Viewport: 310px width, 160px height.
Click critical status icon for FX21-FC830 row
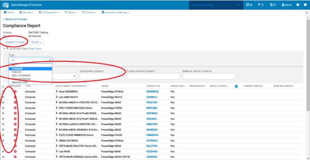pyautogui.click(x=15, y=108)
